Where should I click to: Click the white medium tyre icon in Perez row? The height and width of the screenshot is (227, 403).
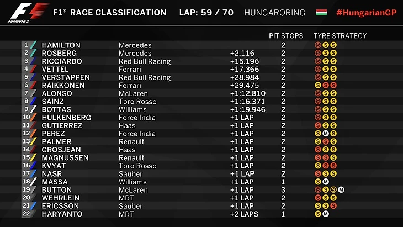(326, 134)
